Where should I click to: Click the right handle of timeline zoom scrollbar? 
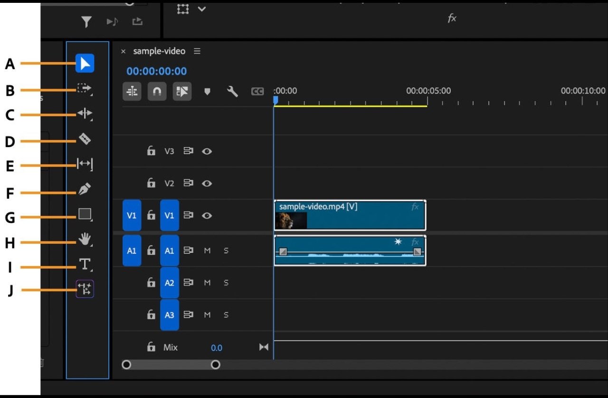(x=216, y=364)
